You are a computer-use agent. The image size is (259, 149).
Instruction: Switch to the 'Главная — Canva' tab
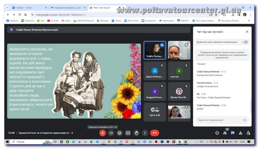[x=29, y=8]
